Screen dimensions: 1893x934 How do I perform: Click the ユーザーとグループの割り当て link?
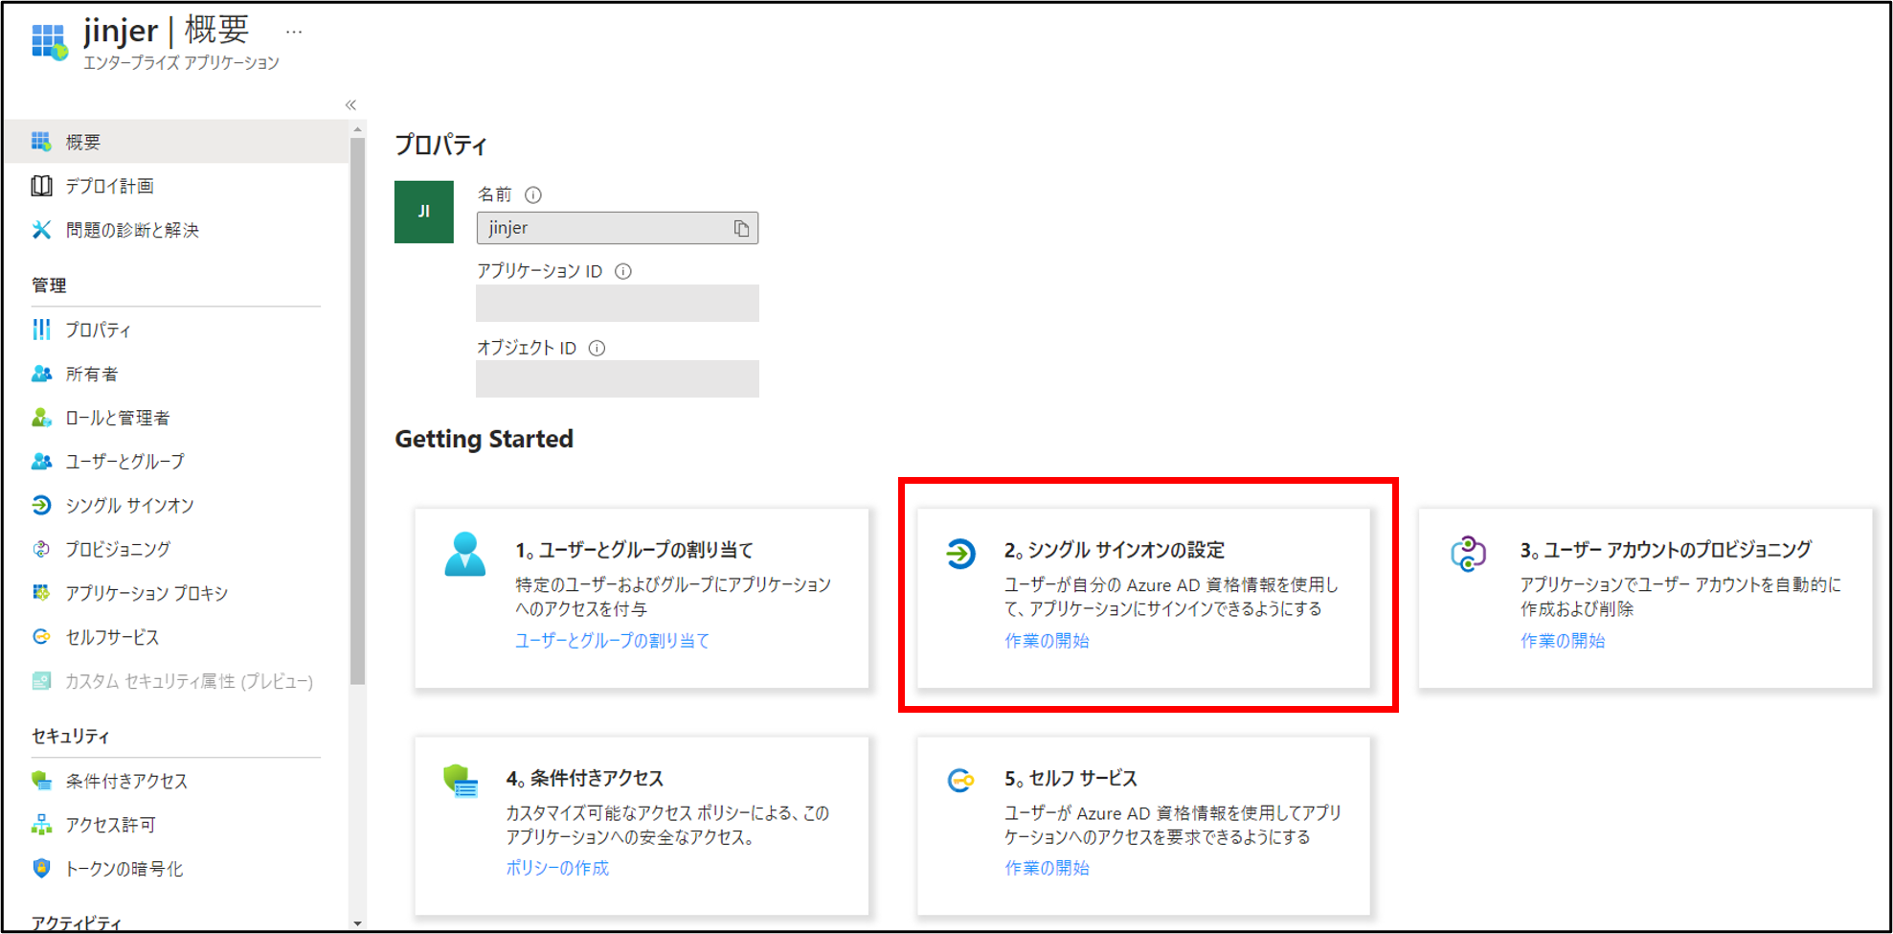(x=612, y=641)
